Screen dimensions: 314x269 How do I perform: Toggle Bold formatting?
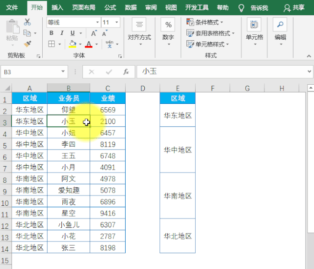coord(52,33)
